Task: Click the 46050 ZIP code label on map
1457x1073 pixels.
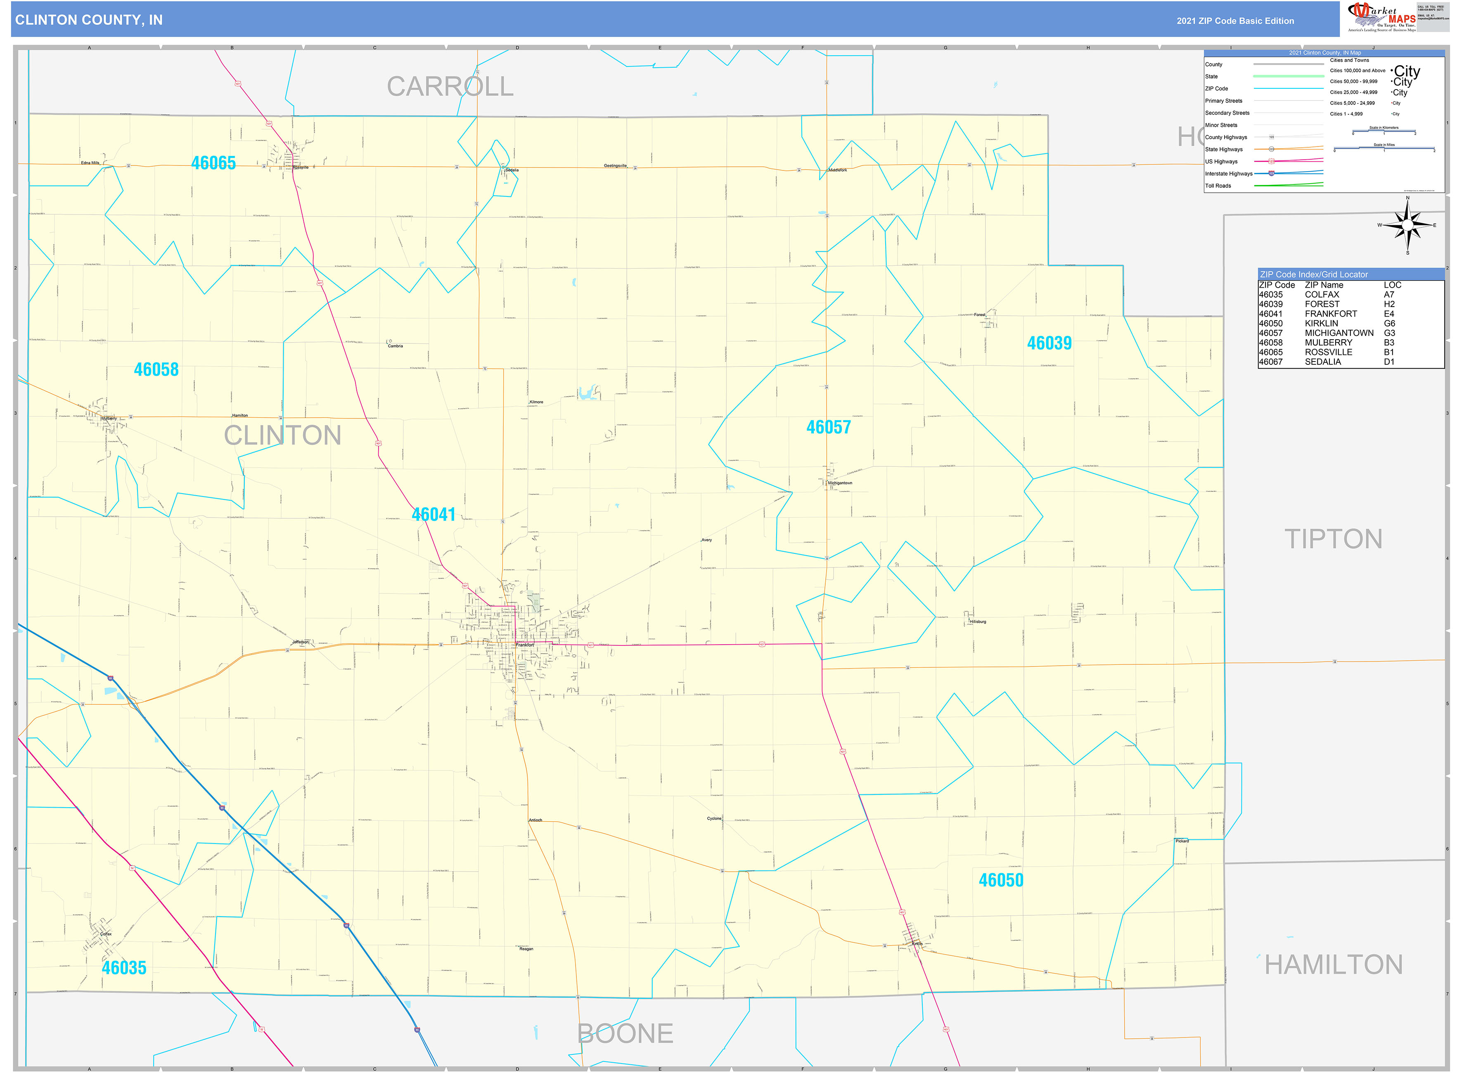Action: tap(1001, 880)
